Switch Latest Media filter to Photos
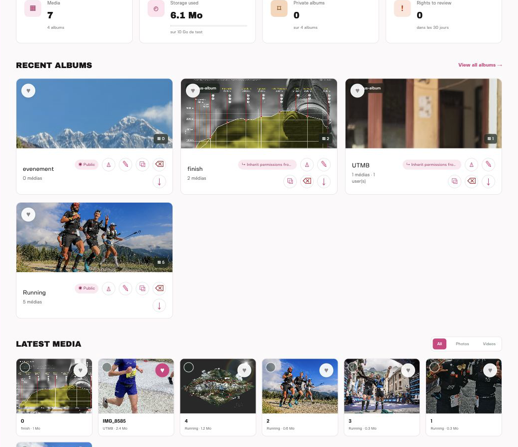 pos(462,344)
